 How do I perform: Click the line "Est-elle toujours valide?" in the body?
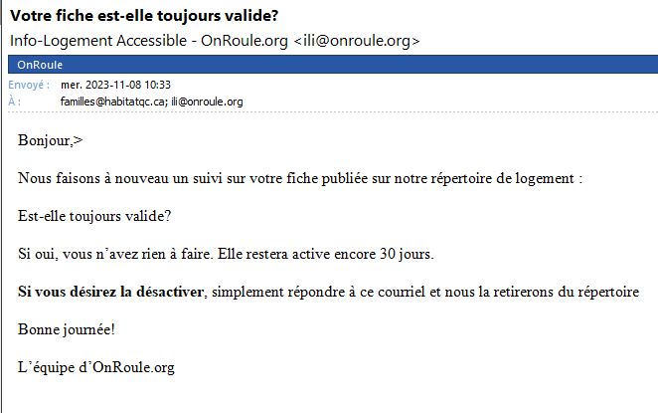[x=94, y=216]
